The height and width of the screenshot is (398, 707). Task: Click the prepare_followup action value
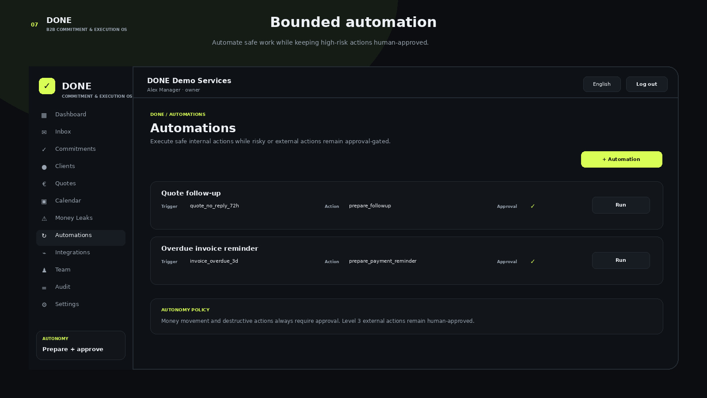[370, 206]
